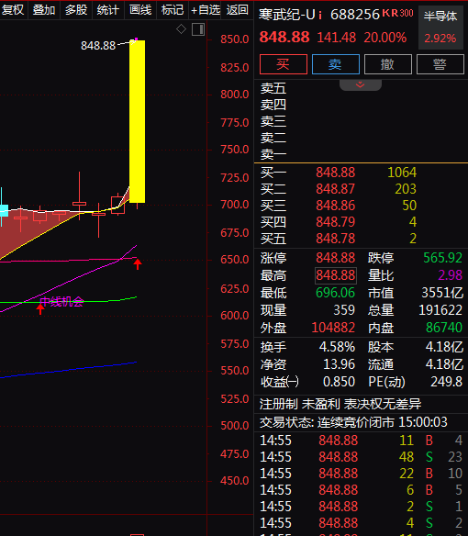Select 买一 price 848.88
This screenshot has height=536, width=468.
pos(335,173)
